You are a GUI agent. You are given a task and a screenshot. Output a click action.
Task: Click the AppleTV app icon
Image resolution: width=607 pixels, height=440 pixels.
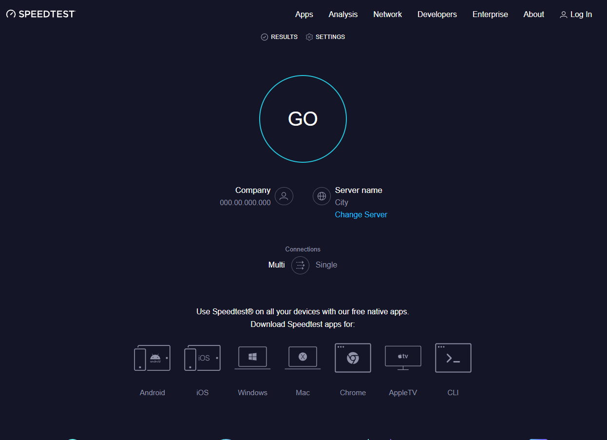[403, 358]
